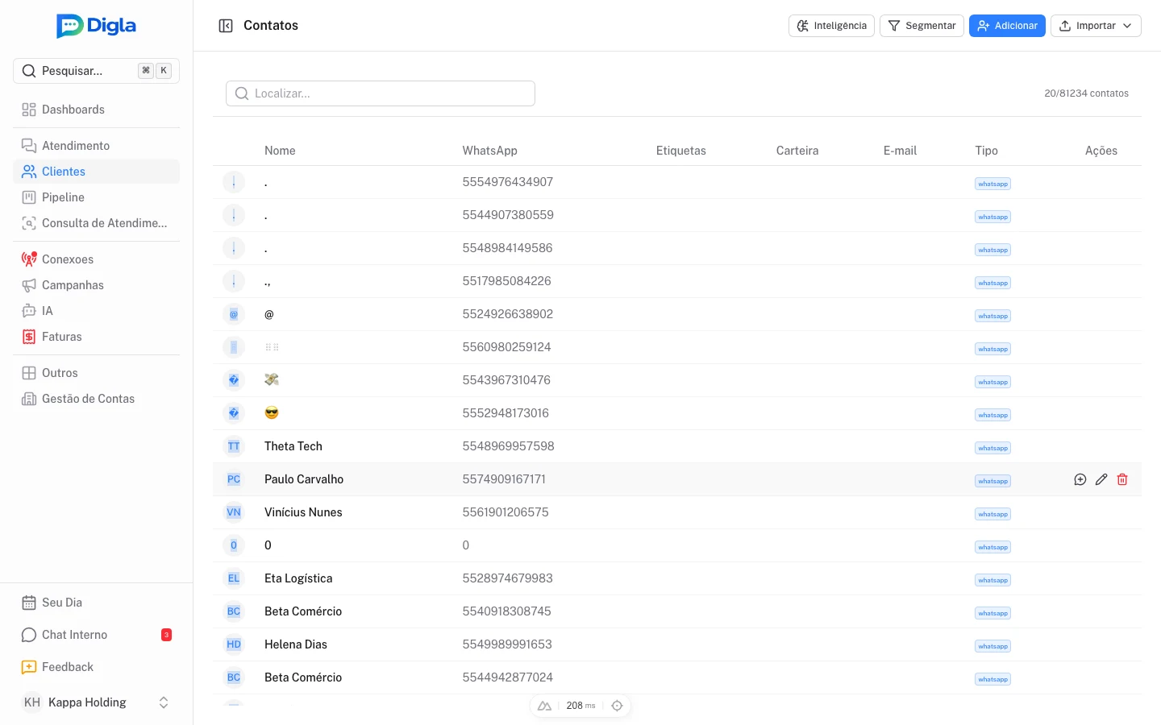Image resolution: width=1161 pixels, height=725 pixels.
Task: Focus the Pesquisar search box
Action: point(96,71)
